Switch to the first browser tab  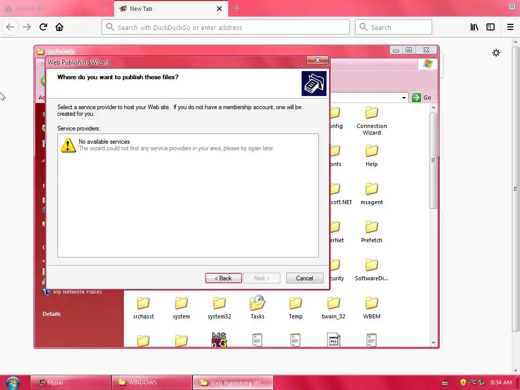[x=56, y=9]
